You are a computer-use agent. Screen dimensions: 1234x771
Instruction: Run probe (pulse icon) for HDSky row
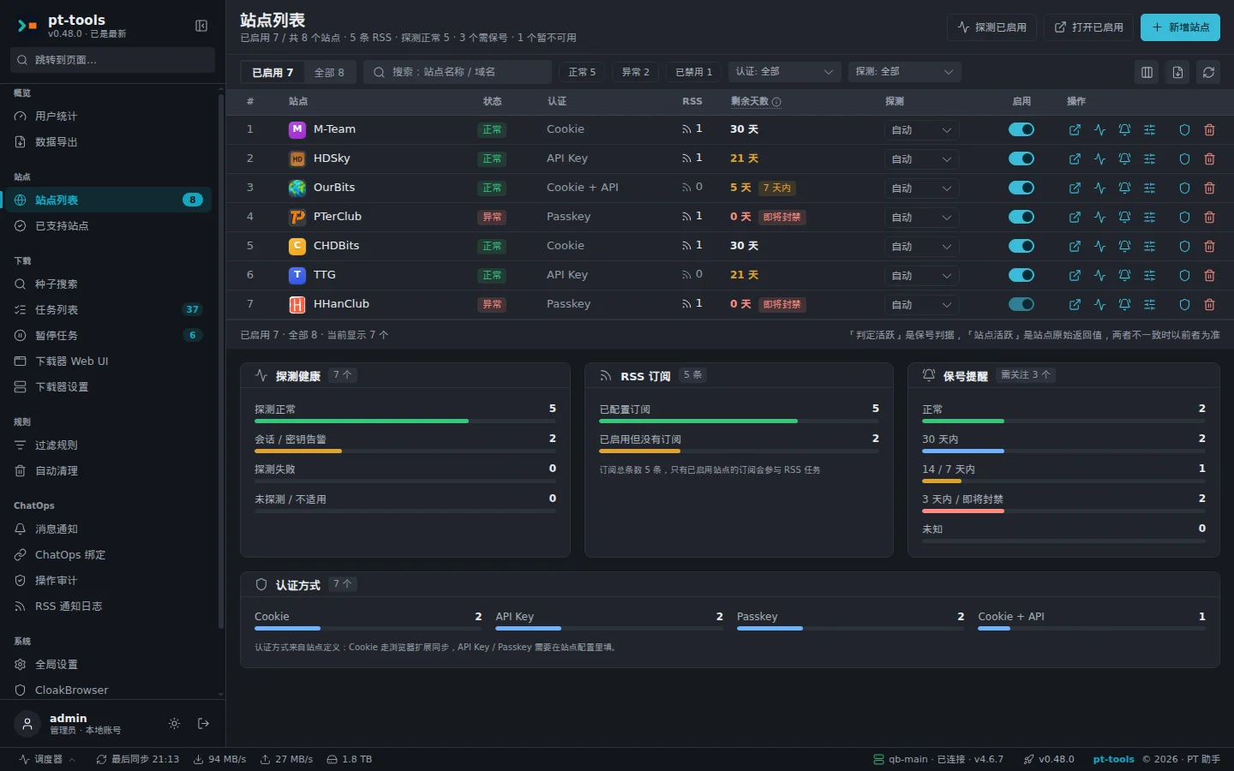[1099, 159]
